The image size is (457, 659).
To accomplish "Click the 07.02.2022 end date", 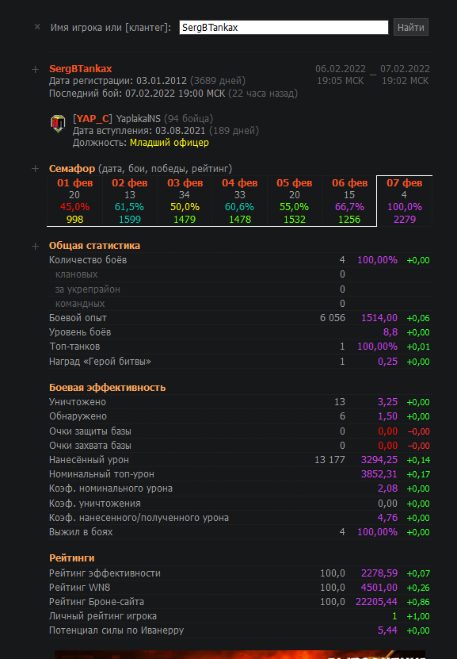I will click(405, 69).
